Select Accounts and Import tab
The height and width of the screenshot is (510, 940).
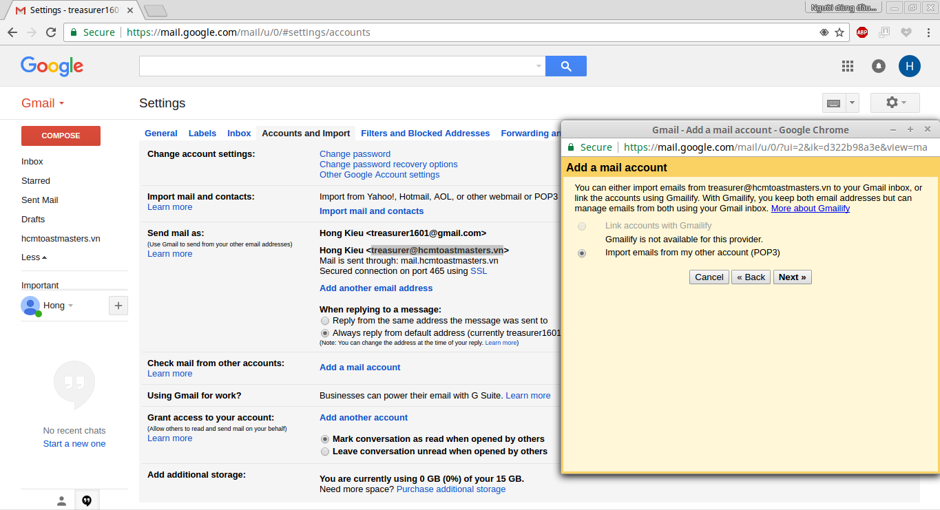tap(306, 134)
